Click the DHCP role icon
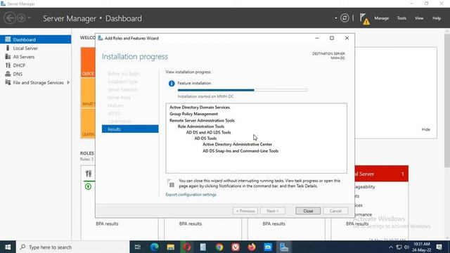Image resolution: width=450 pixels, height=253 pixels. [8, 65]
